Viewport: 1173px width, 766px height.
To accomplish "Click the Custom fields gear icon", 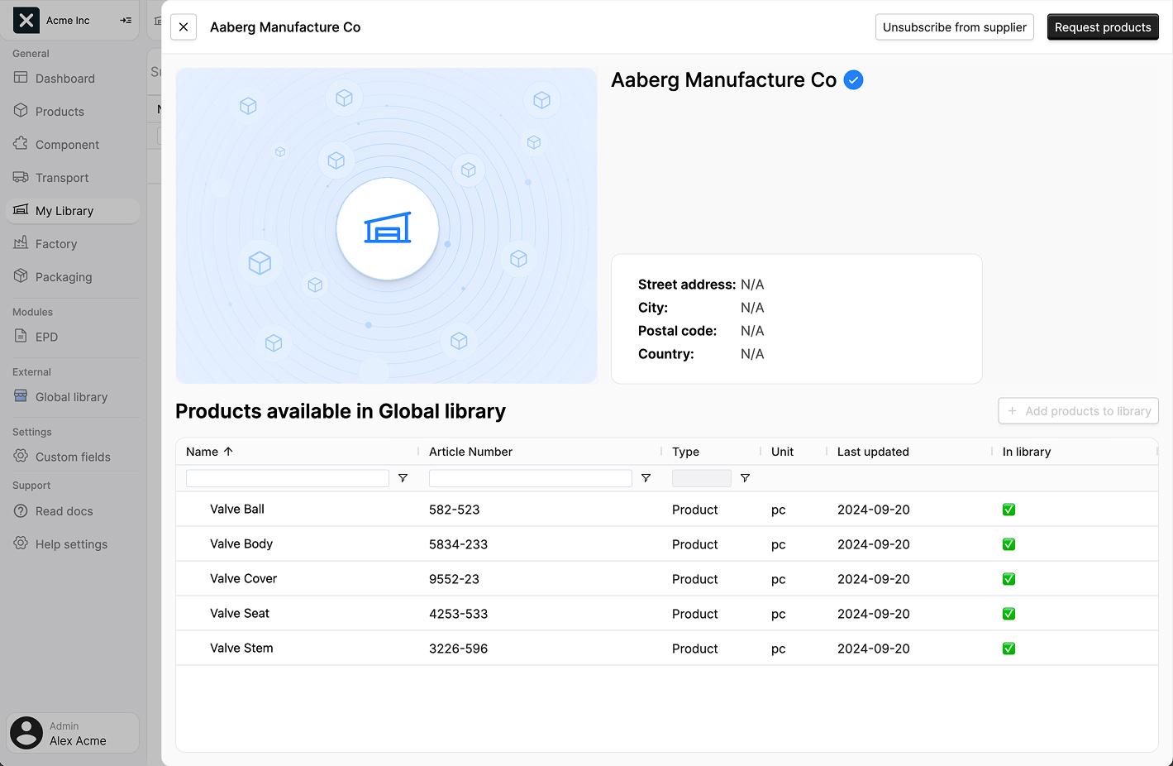I will [21, 456].
